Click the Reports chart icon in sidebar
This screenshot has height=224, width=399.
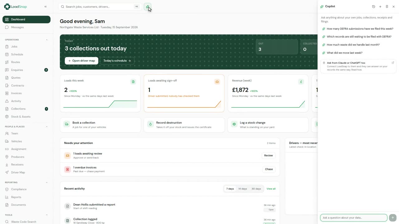[7, 197]
